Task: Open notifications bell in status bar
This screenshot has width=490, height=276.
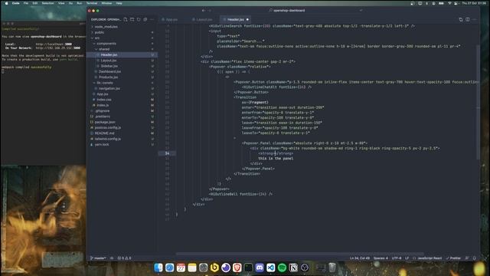Action: [x=475, y=258]
